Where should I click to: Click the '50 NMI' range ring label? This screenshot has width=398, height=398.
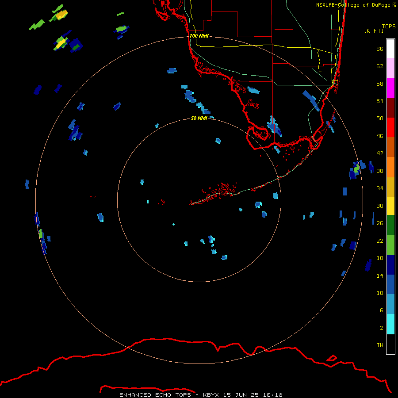point(199,118)
